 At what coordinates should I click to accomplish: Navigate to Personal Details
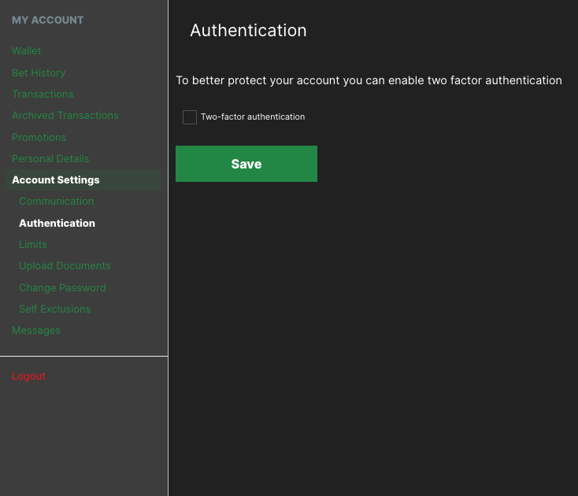pos(50,158)
